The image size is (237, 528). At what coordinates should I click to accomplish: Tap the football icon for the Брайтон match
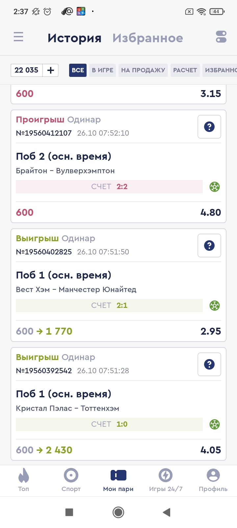pyautogui.click(x=215, y=187)
